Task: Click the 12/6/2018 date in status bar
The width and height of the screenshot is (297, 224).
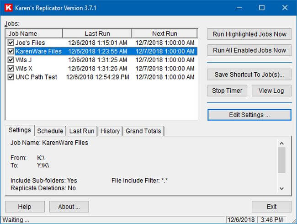Action: 241,220
